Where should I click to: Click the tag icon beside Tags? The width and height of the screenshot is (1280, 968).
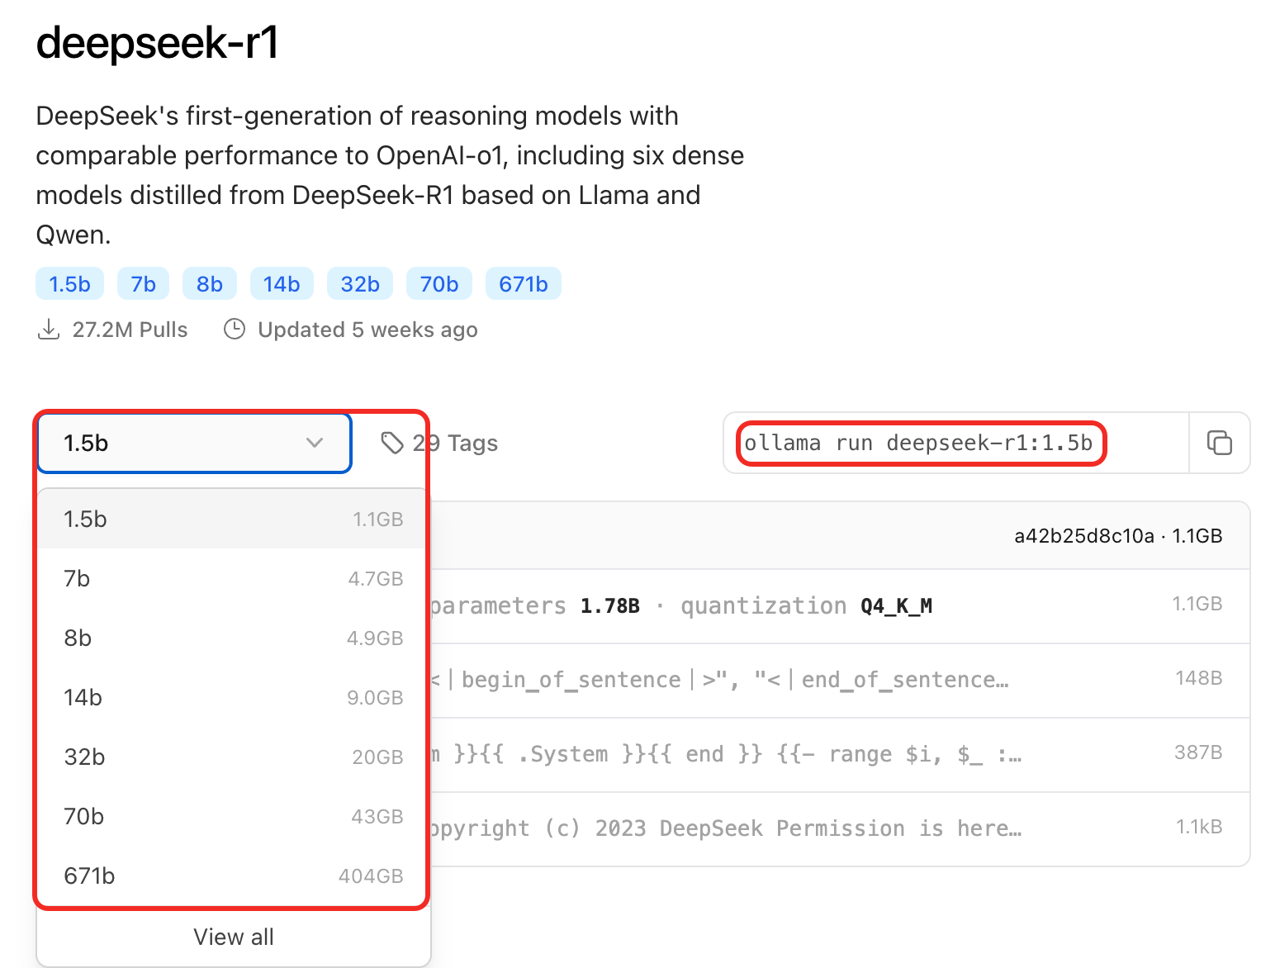392,444
